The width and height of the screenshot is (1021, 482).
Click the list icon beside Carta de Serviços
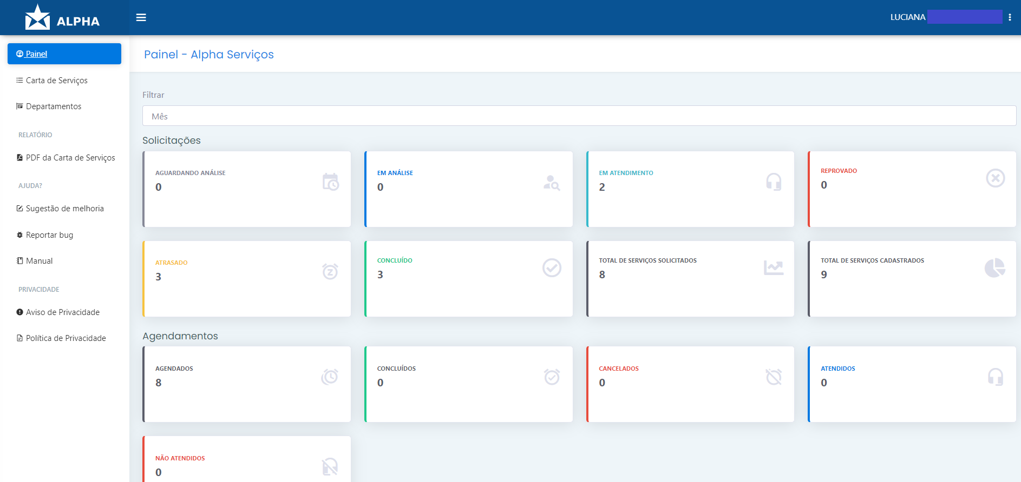(19, 80)
